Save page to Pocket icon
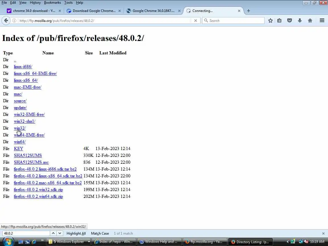The height and width of the screenshot is (246, 328). tap(290, 20)
